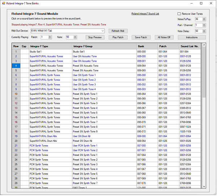This screenshot has height=196, width=217.
Task: Increase the currently playing Patch number
Action: [50, 36]
